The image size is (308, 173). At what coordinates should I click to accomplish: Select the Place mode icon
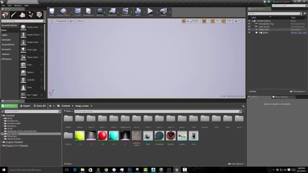coord(5,15)
